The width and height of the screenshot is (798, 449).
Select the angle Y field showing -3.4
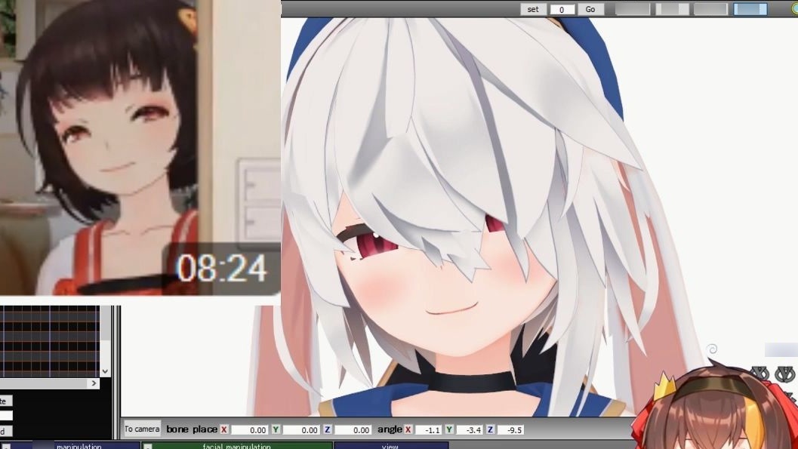(470, 429)
